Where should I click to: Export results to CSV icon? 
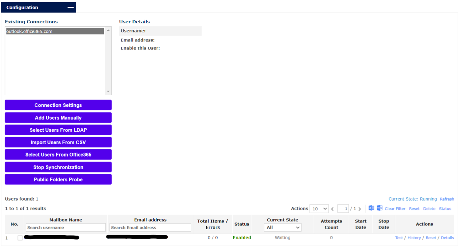pyautogui.click(x=380, y=208)
